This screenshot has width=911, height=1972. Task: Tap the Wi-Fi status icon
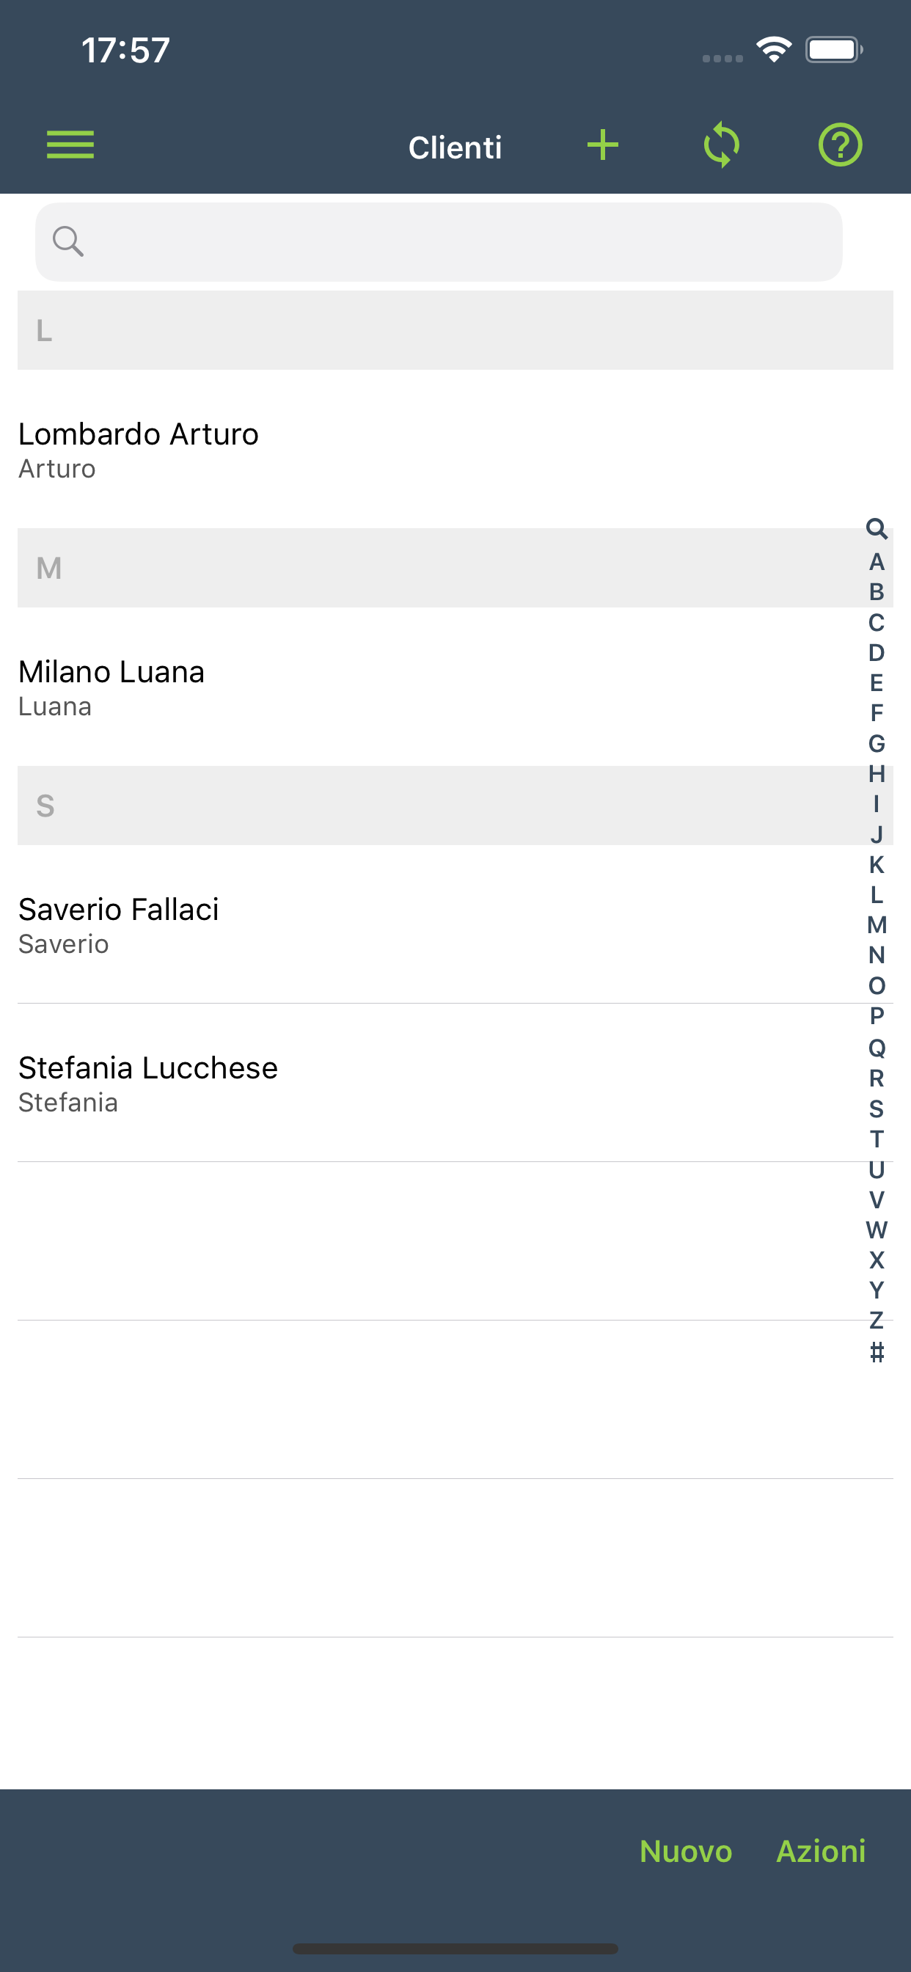tap(773, 50)
